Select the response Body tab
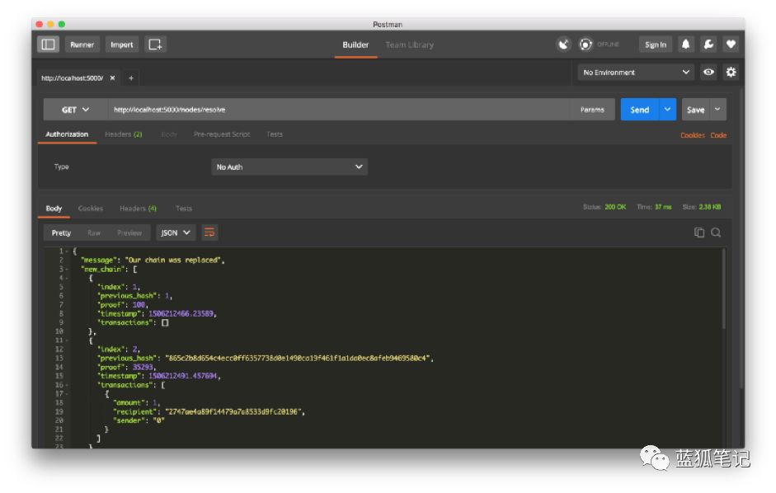776x493 pixels. click(54, 209)
